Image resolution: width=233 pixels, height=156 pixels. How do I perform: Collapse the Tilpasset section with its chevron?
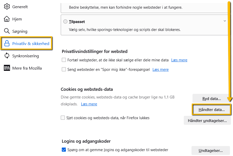[225, 21]
